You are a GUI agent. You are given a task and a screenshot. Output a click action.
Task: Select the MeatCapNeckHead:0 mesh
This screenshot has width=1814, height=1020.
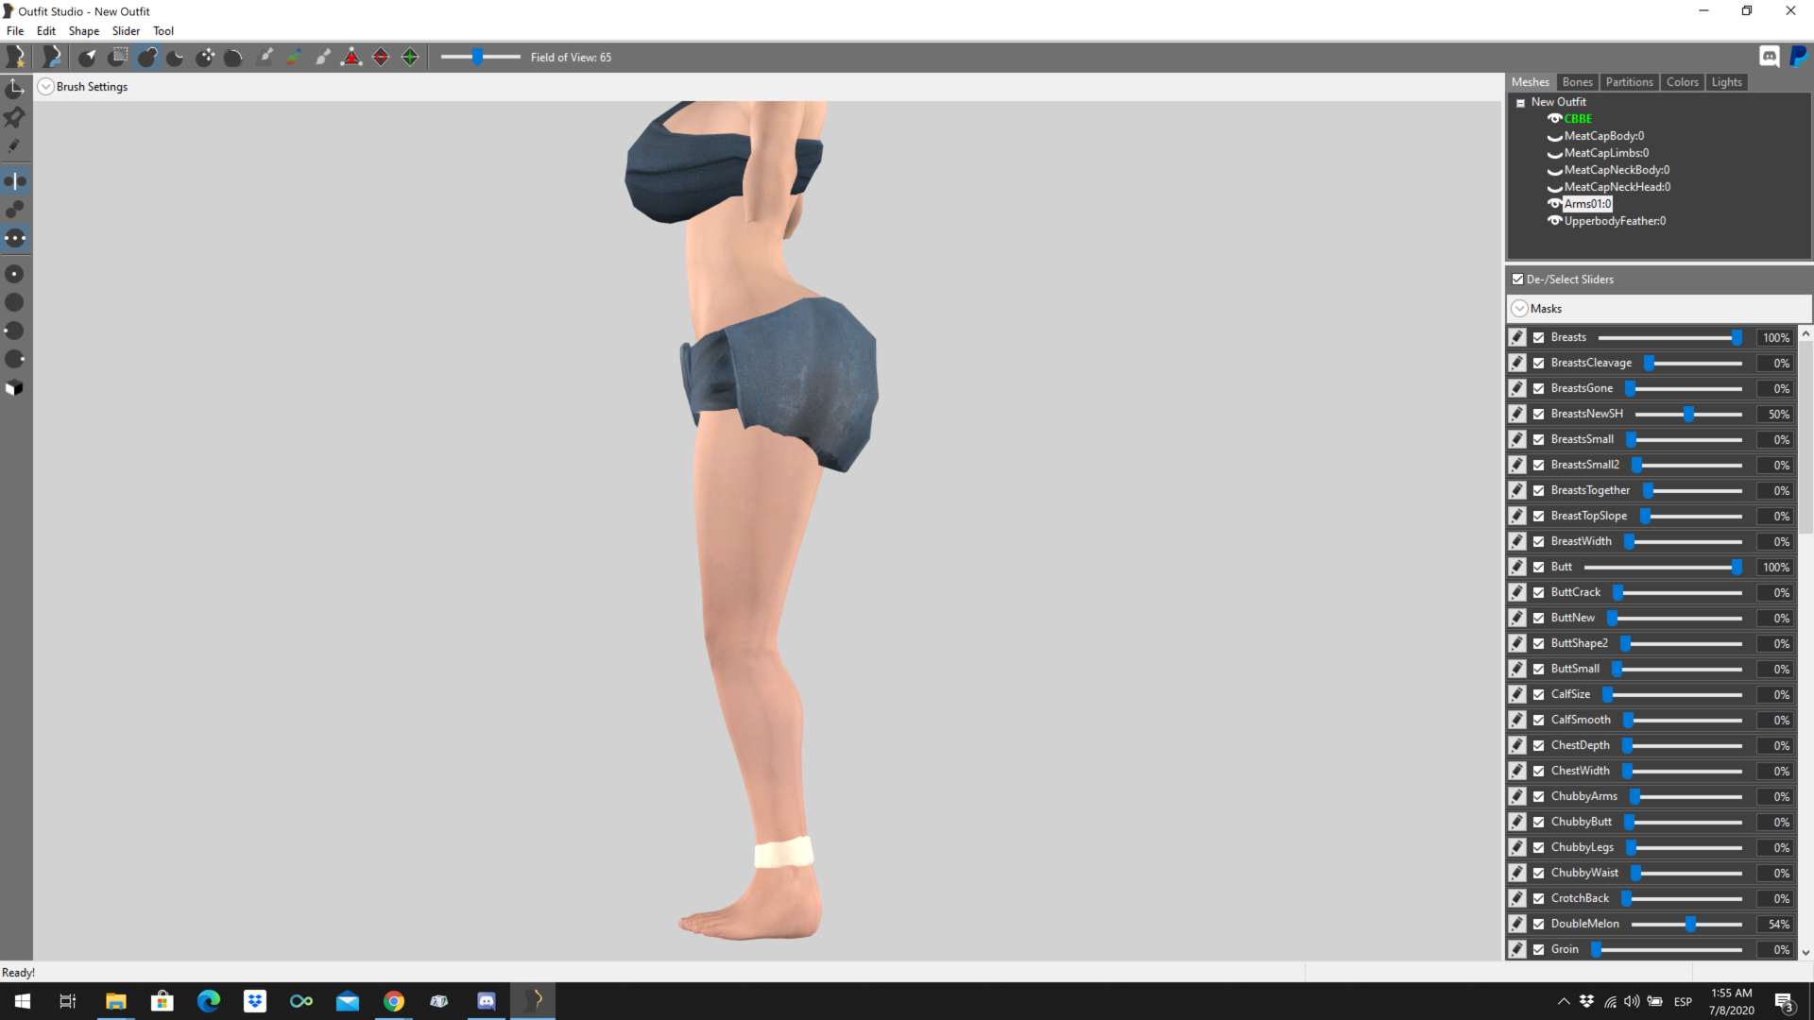pos(1617,187)
